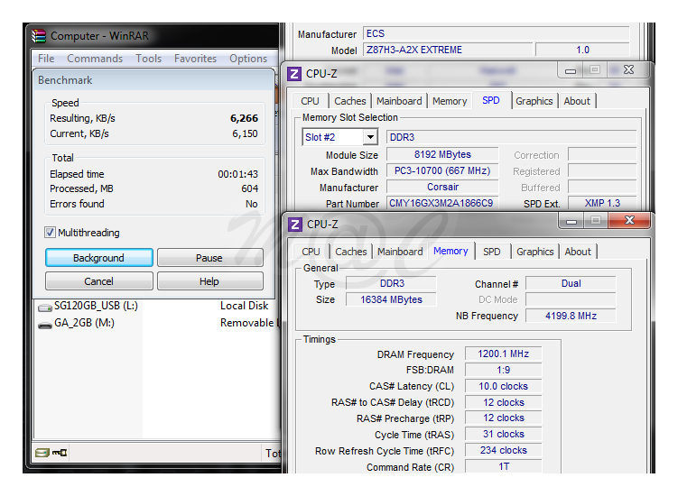Open the Options menu in WinRAR
Image resolution: width=678 pixels, height=496 pixels.
coord(248,59)
